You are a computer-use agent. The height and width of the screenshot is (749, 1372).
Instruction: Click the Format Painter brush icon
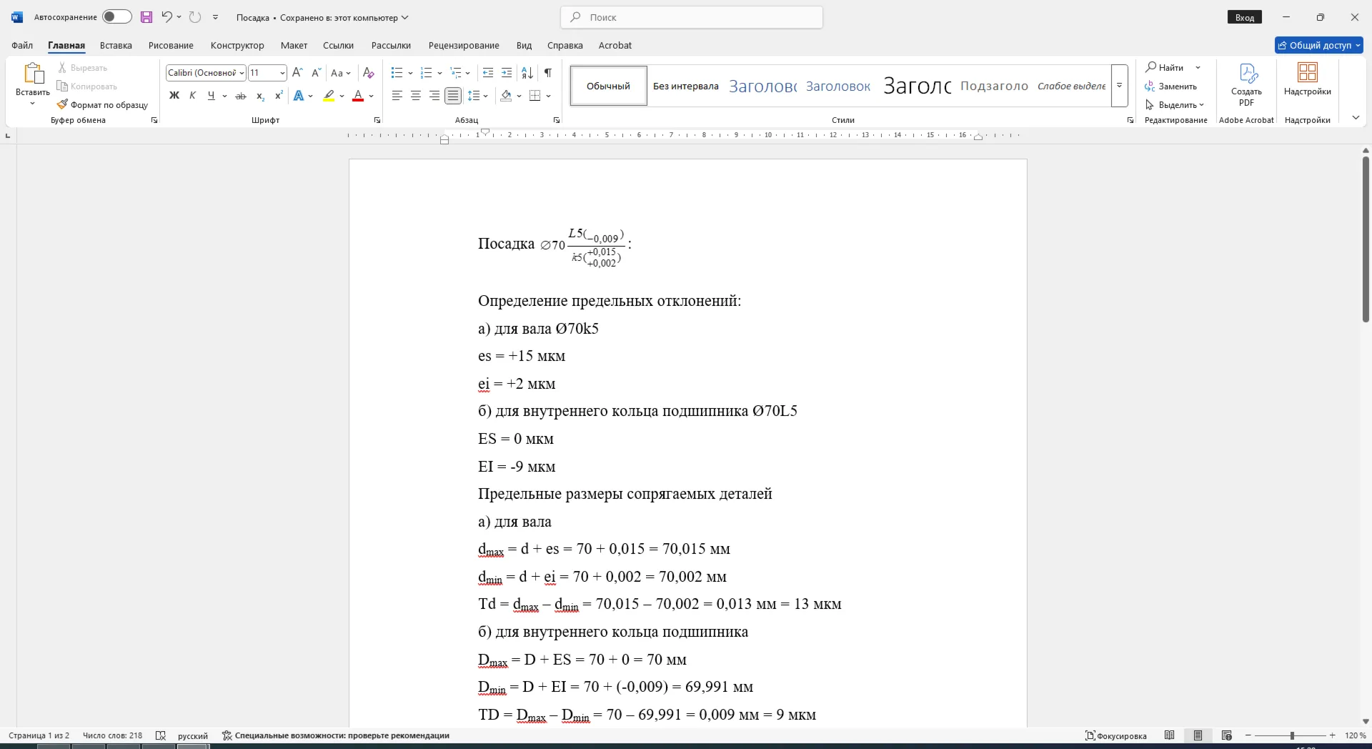63,104
